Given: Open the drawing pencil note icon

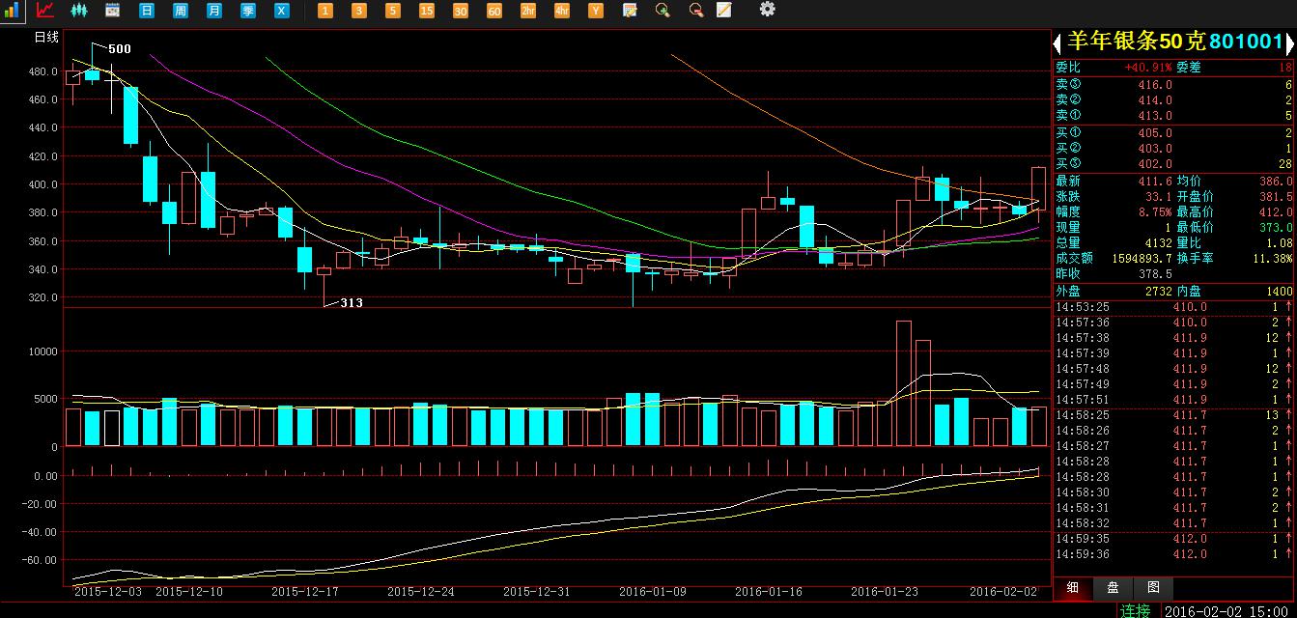Looking at the screenshot, I should click(x=724, y=10).
